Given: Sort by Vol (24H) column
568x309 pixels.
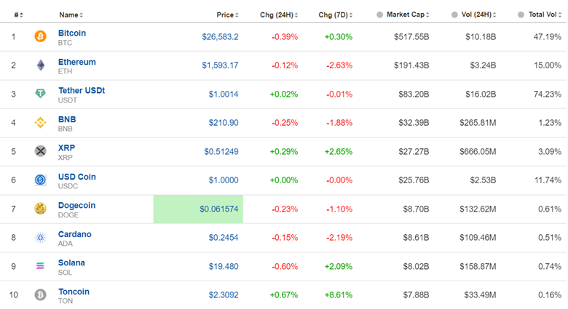Looking at the screenshot, I should [x=478, y=15].
